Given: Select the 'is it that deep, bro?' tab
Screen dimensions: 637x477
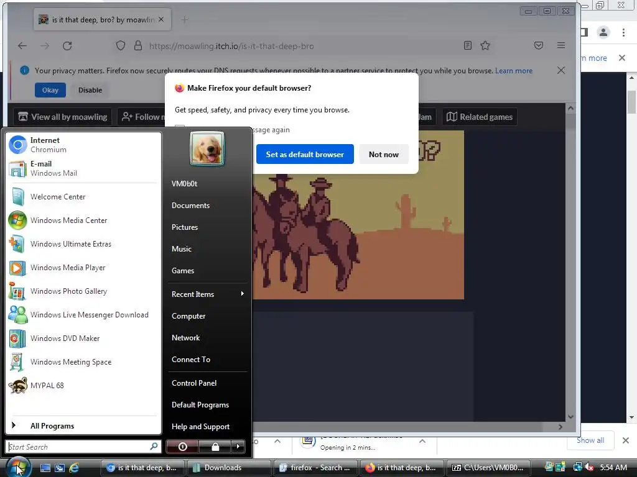Looking at the screenshot, I should (x=103, y=19).
